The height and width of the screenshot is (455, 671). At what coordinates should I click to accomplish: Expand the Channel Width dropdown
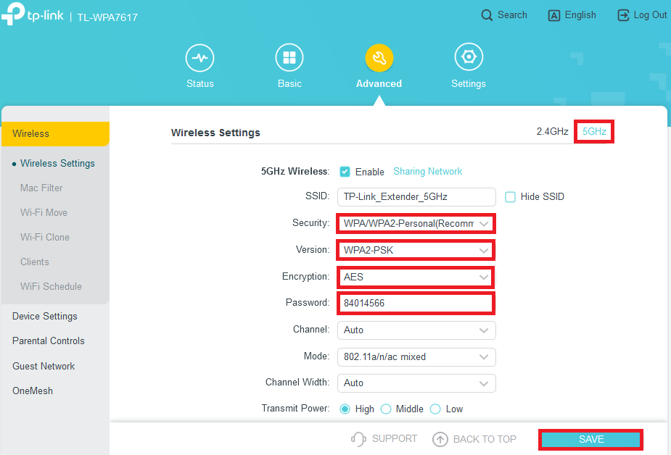(x=416, y=383)
